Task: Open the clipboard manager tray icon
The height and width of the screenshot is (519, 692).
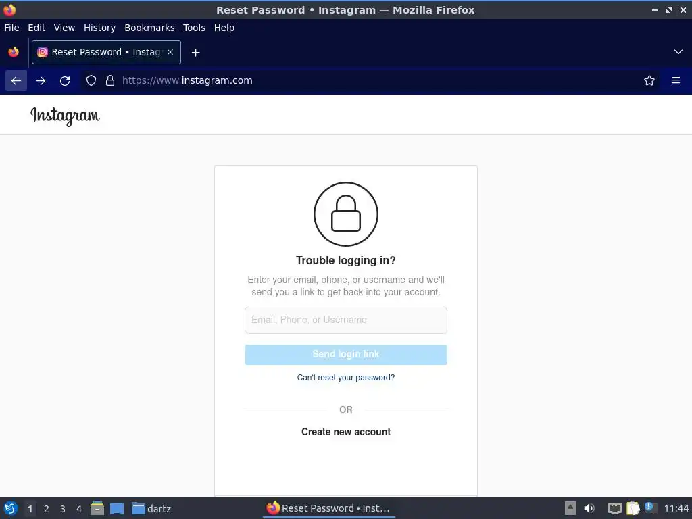Action: (x=633, y=508)
